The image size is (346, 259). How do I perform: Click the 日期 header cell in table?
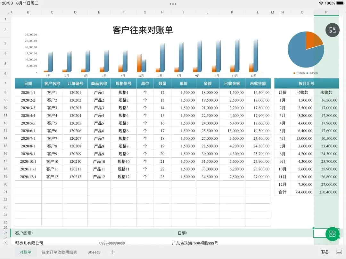point(28,83)
